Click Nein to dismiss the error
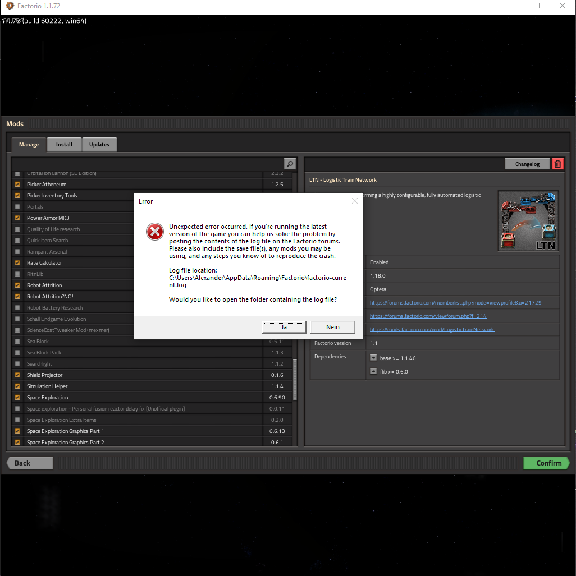This screenshot has width=576, height=576. 332,327
